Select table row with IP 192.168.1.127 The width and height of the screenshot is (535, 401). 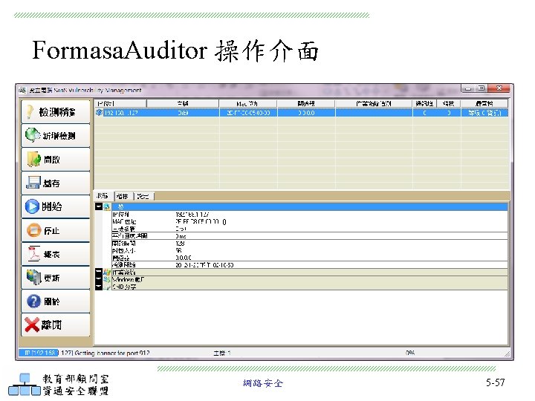pyautogui.click(x=302, y=113)
